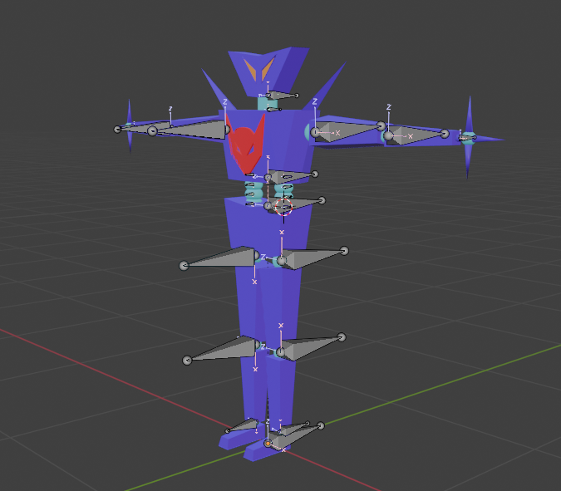This screenshot has height=491, width=561.
Task: Select the chest bone under the red emblem
Action: pos(292,176)
